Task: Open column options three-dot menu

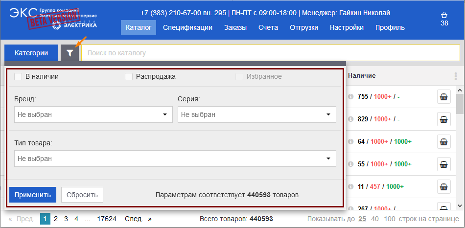Action: click(x=455, y=76)
